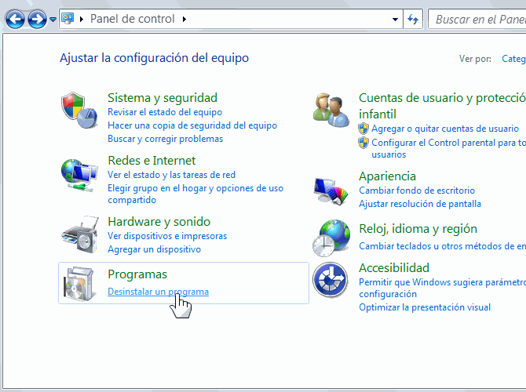Click Optimizar la presentación visual
The image size is (526, 392).
pos(425,307)
